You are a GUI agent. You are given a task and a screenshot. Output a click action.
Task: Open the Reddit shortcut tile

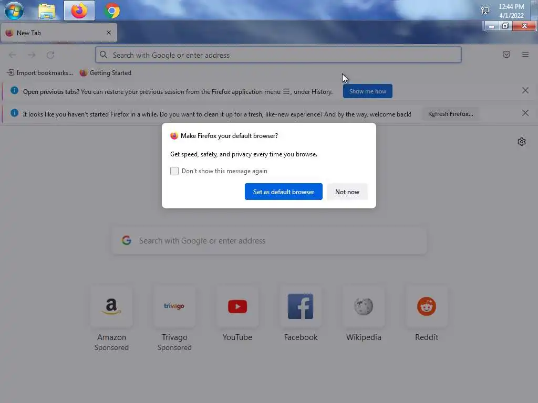(427, 306)
